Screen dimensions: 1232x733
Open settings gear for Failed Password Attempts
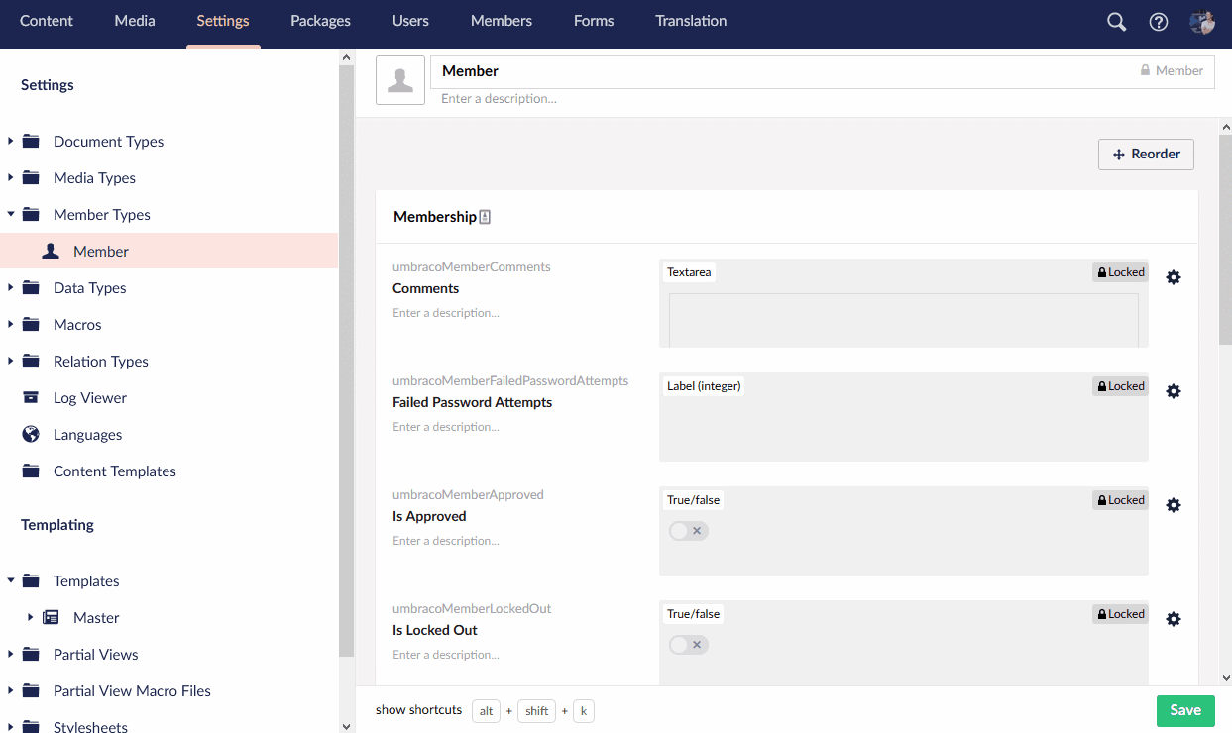pos(1174,391)
